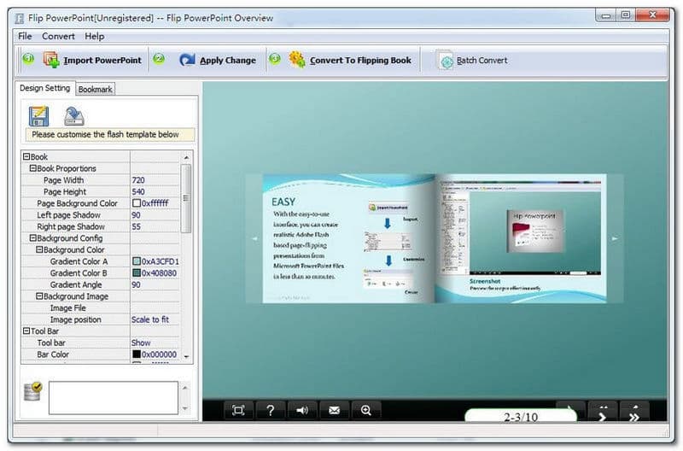Open help with the question mark icon
The image size is (683, 451).
click(270, 410)
